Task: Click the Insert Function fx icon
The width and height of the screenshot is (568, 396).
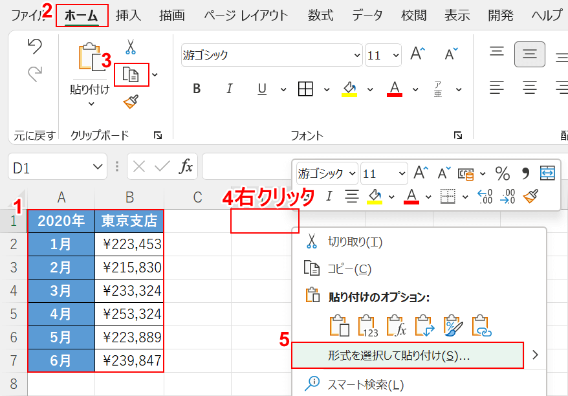Action: point(186,167)
